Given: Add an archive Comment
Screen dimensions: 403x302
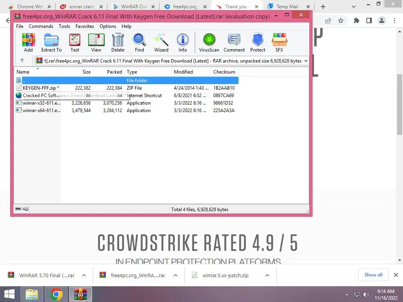Looking at the screenshot, I should pyautogui.click(x=234, y=42).
